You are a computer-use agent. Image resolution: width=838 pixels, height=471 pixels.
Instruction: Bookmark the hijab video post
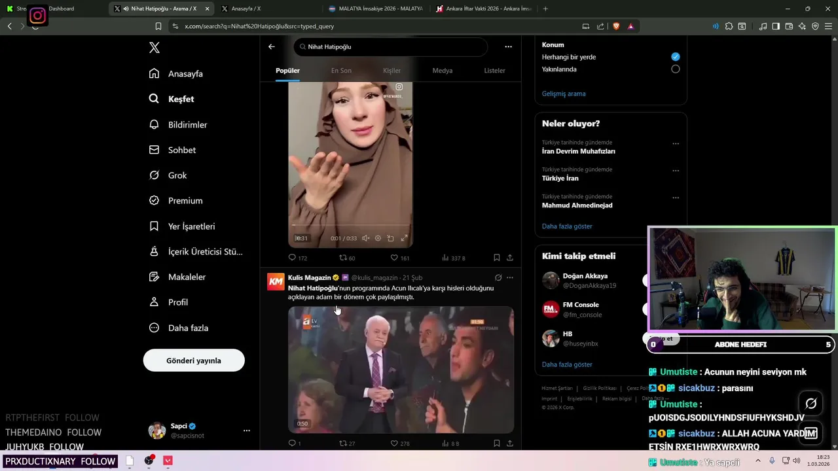[497, 258]
